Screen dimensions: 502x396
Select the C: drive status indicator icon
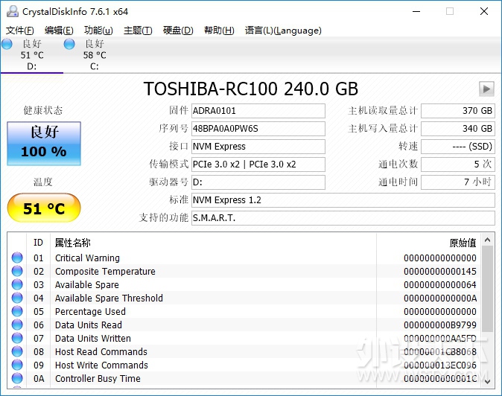coord(69,44)
